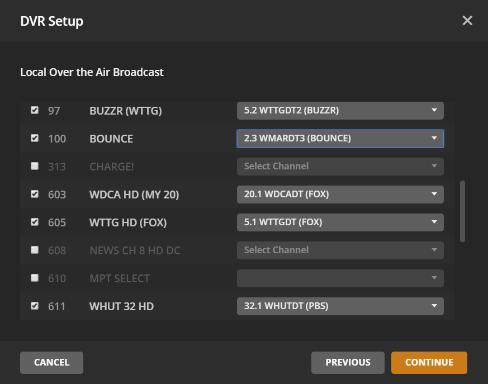Uncheck the WDCA HD (MY 20) checkbox
This screenshot has height=384, width=488.
(x=35, y=194)
